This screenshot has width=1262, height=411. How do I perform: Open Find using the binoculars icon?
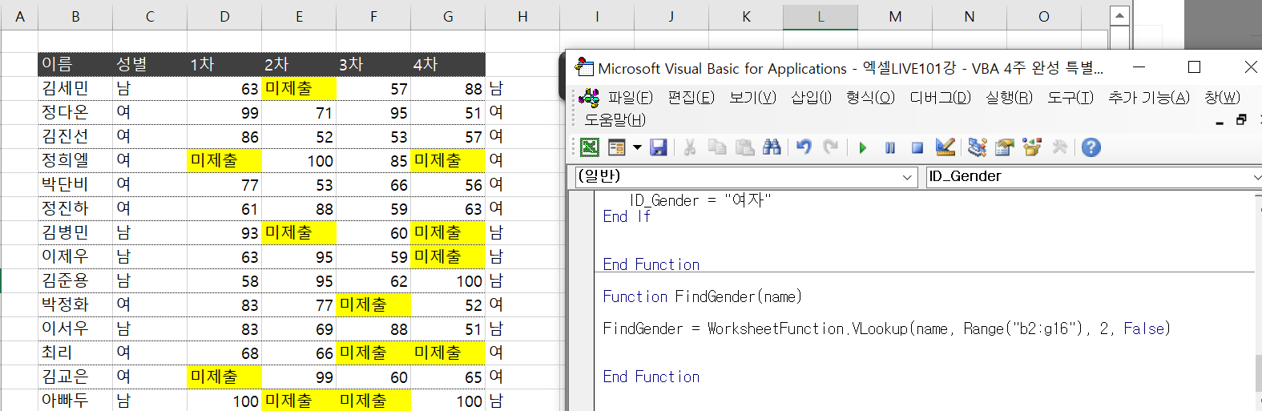tap(772, 147)
